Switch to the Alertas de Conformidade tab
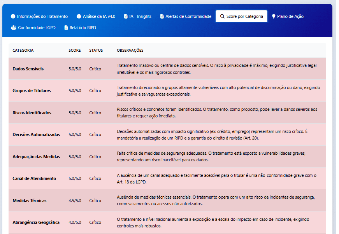 [x=188, y=16]
